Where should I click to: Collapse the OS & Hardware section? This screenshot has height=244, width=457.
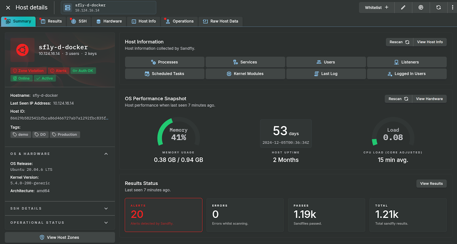click(x=106, y=154)
